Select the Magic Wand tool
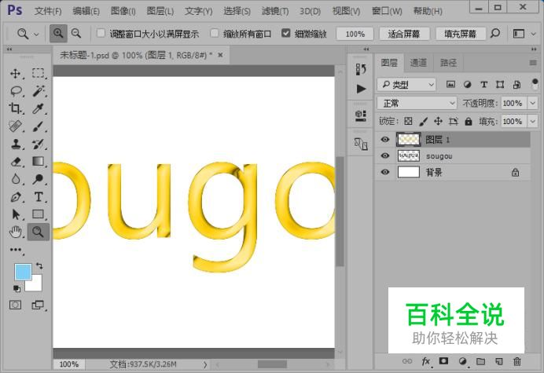This screenshot has width=544, height=373. (39, 91)
